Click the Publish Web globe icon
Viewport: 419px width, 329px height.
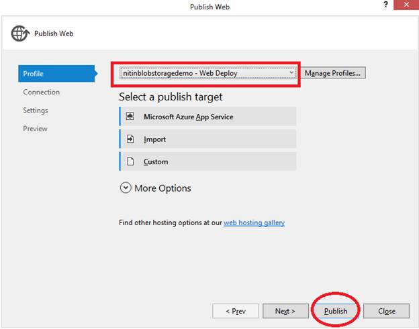[x=20, y=34]
